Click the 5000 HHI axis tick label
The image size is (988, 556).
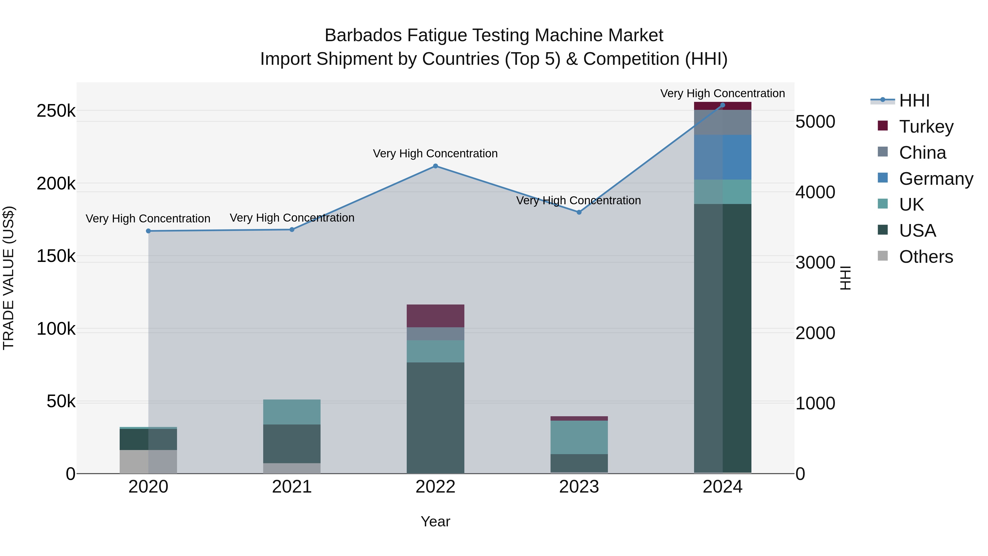pos(815,122)
